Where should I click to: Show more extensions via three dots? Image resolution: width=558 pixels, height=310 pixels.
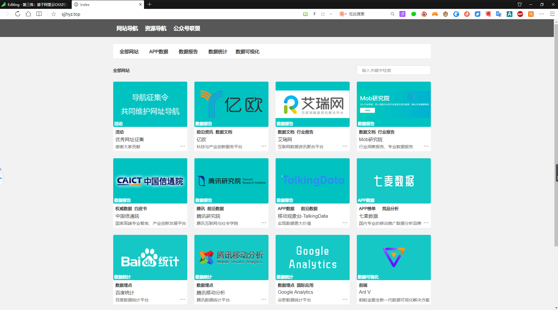coord(542,14)
